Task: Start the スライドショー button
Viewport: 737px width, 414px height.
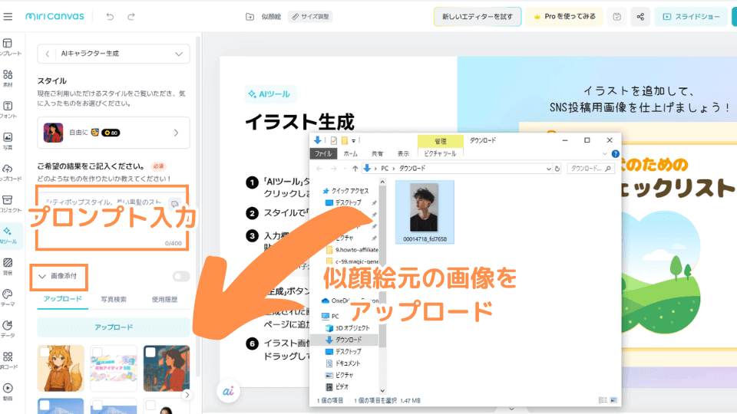Action: point(691,16)
